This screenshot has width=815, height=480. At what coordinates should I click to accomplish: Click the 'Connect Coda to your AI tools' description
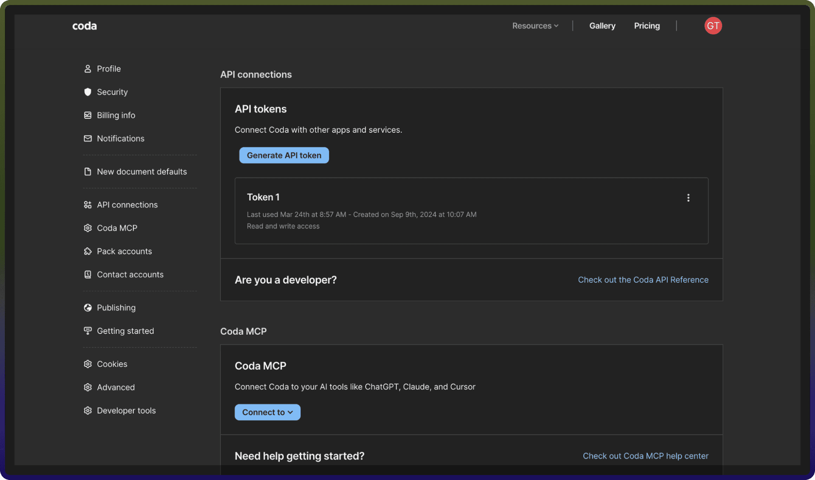(x=355, y=387)
